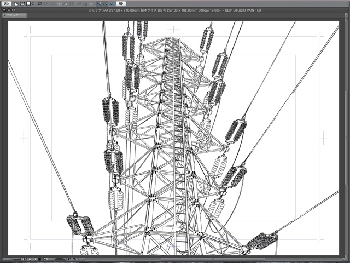Toggle snap to ruler

(99, 4)
